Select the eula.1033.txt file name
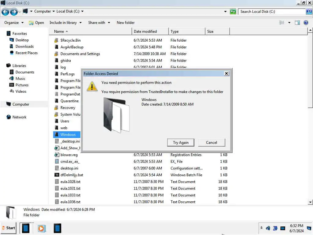The image size is (313, 235). (x=71, y=195)
